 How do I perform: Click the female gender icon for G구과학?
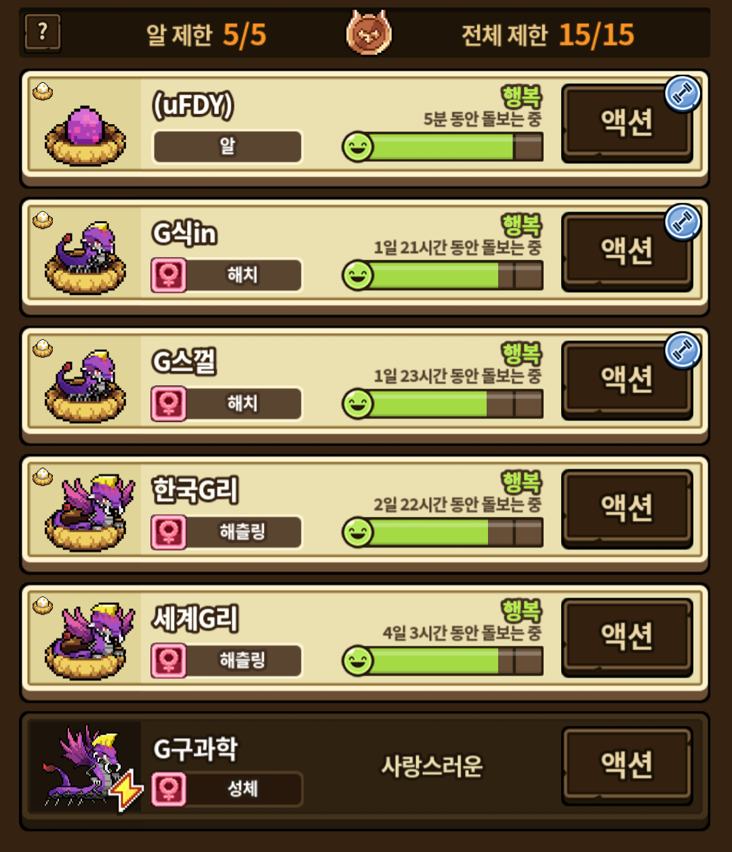click(169, 789)
